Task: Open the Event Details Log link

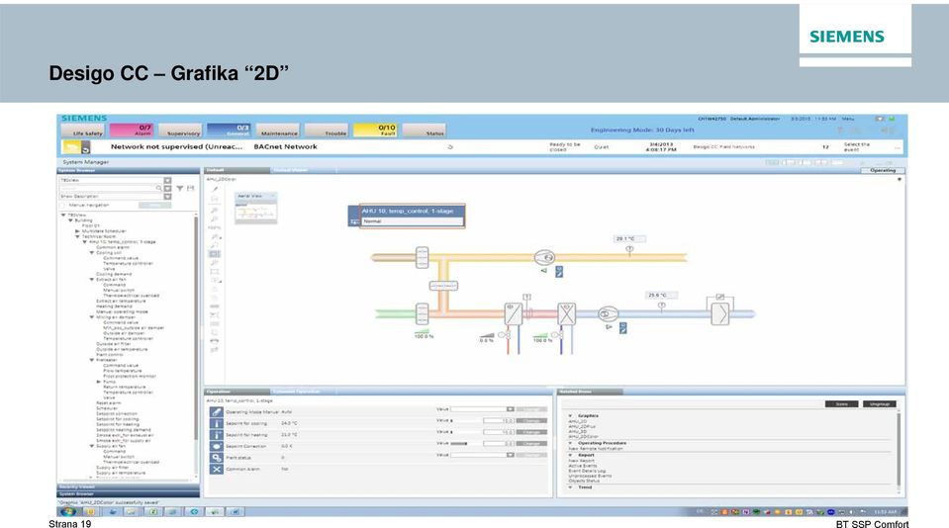Action: tap(587, 472)
